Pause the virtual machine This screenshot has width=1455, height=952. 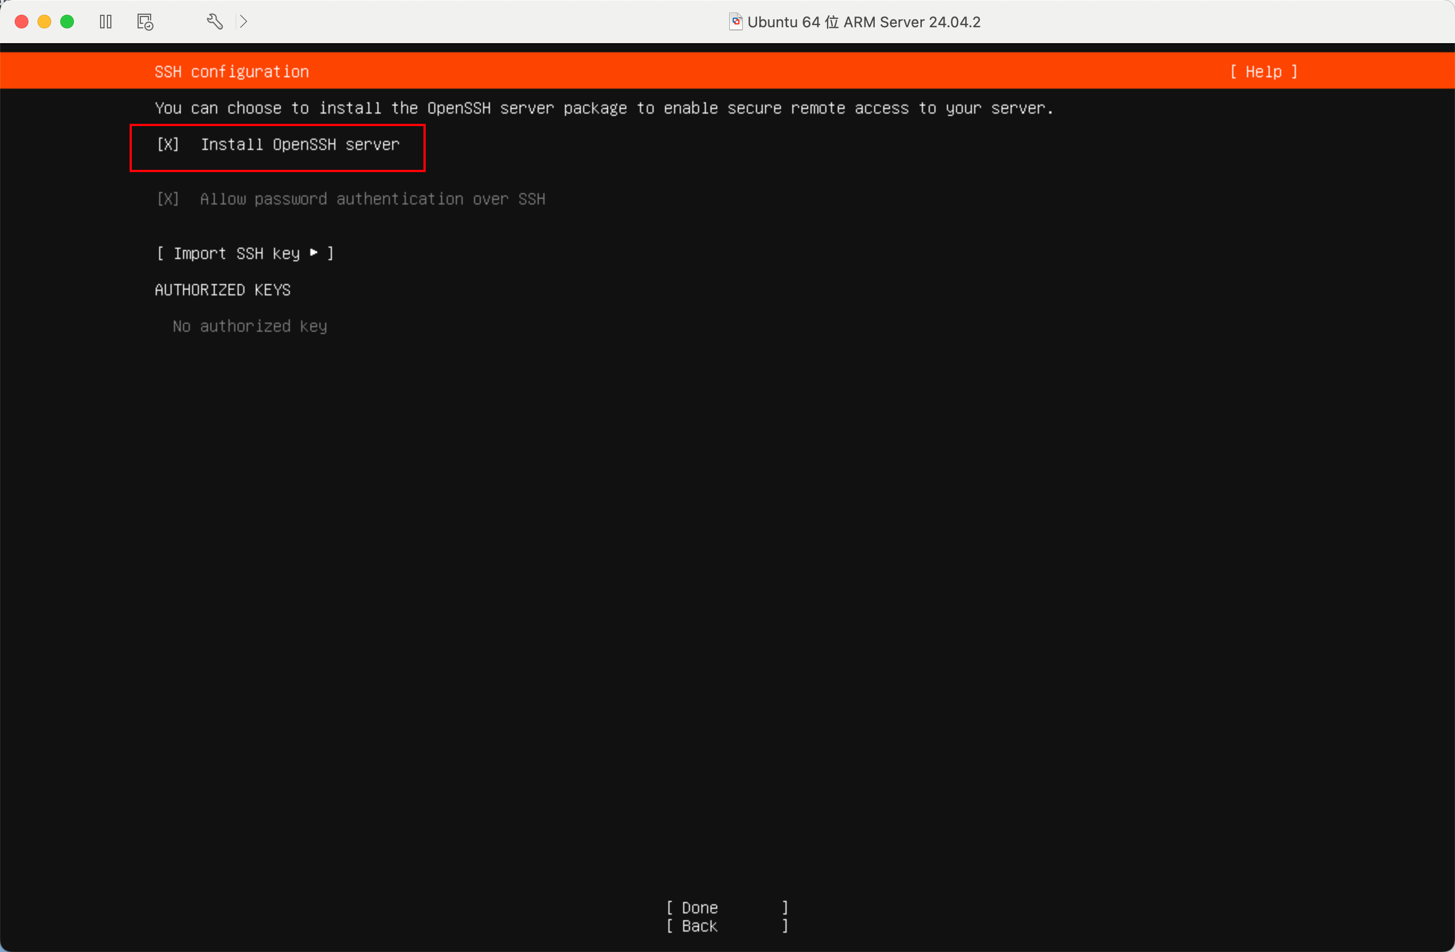[x=105, y=22]
